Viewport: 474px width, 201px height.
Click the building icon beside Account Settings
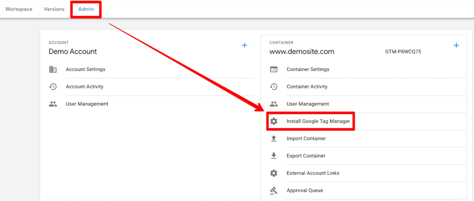(53, 69)
